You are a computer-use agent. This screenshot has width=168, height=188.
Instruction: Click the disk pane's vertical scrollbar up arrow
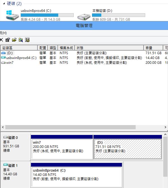(165, 135)
